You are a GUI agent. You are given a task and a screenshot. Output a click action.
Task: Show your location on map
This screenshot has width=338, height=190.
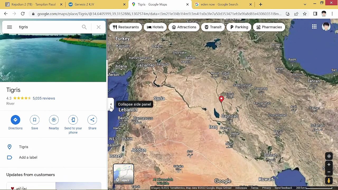[x=329, y=156]
